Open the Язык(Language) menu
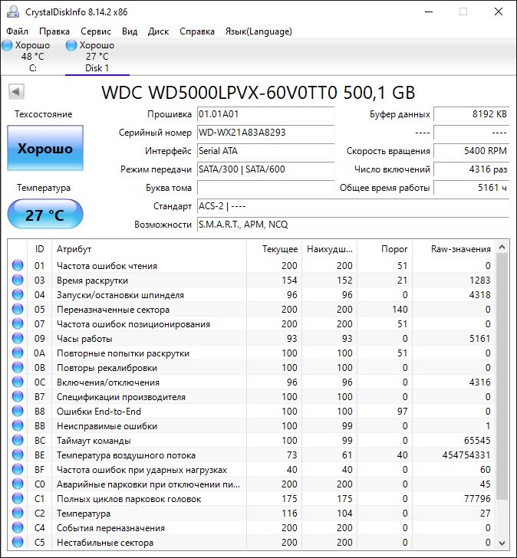Viewport: 517px width, 558px height. (x=258, y=31)
